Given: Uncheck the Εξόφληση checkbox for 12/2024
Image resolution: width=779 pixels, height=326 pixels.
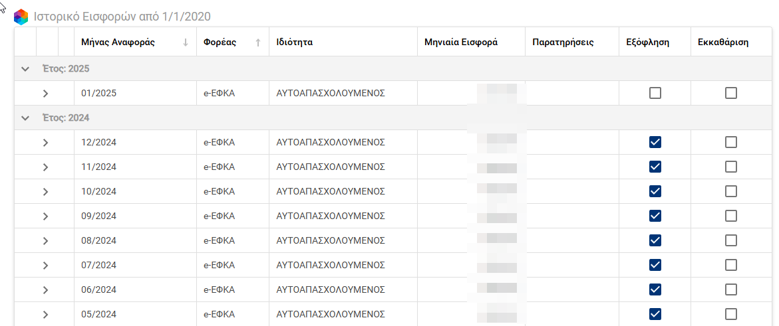Looking at the screenshot, I should pos(655,142).
